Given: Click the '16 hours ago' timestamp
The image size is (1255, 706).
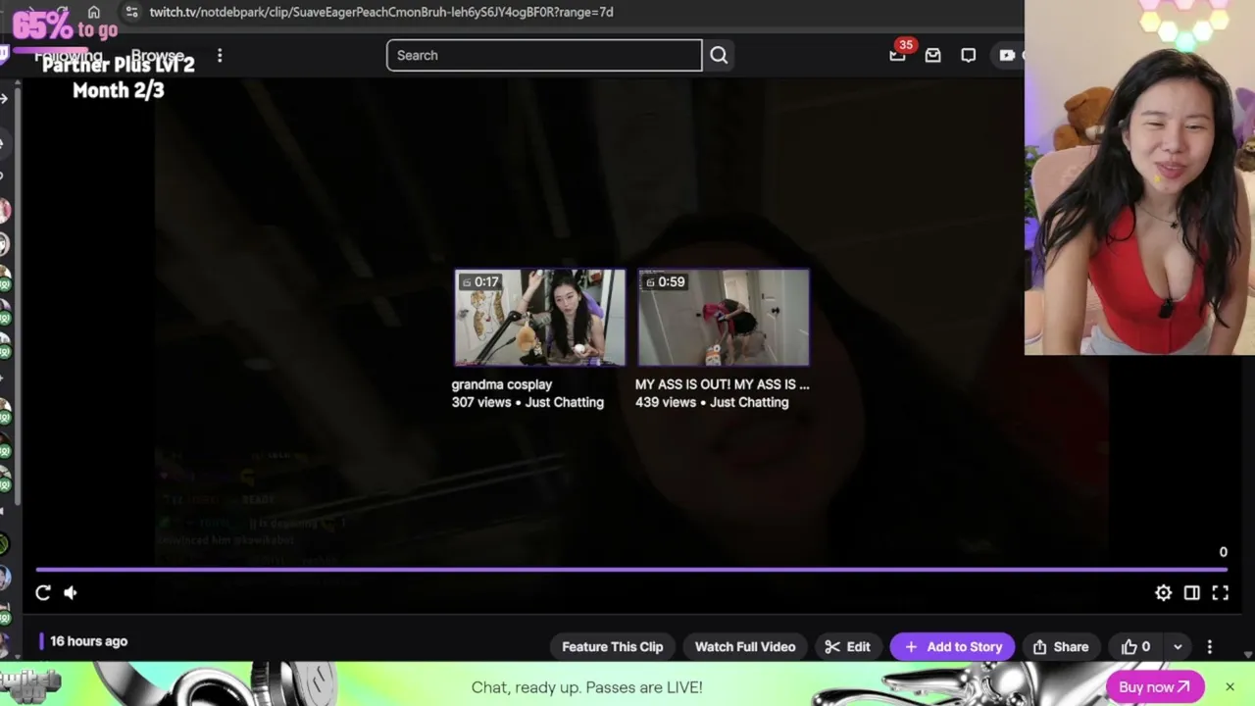Looking at the screenshot, I should point(89,641).
